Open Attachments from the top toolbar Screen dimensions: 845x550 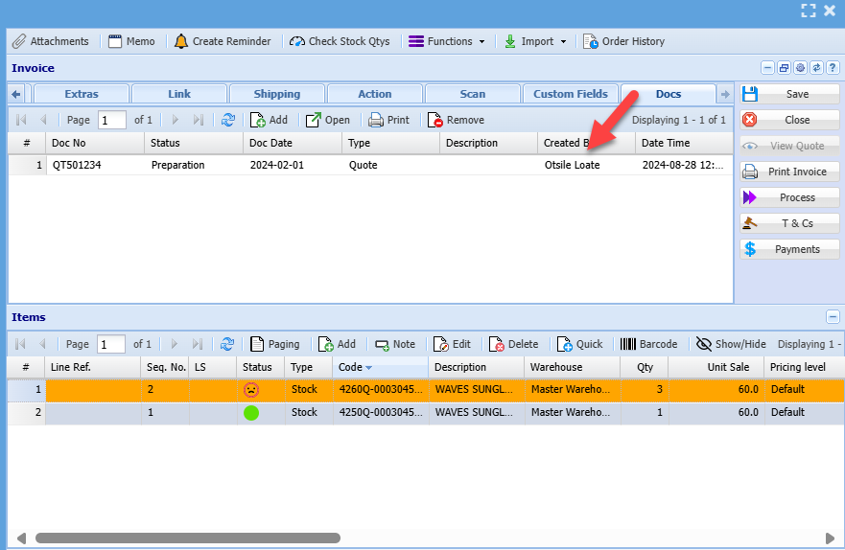tap(51, 41)
